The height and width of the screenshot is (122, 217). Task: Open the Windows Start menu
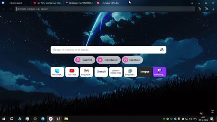pyautogui.click(x=4, y=119)
